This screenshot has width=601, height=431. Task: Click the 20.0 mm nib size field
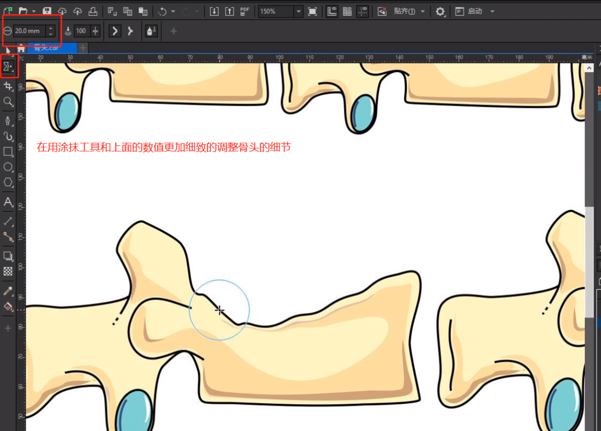point(29,31)
